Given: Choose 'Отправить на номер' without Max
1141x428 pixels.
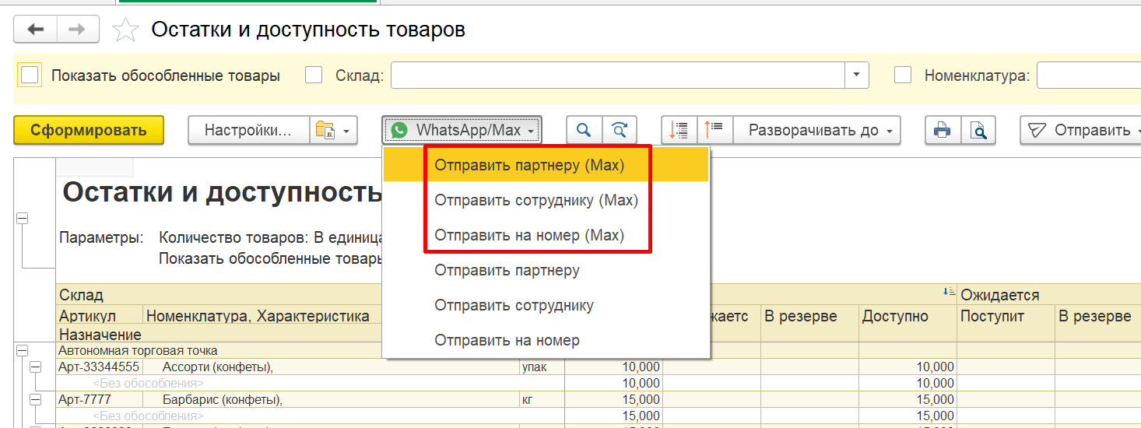Looking at the screenshot, I should pos(546,340).
